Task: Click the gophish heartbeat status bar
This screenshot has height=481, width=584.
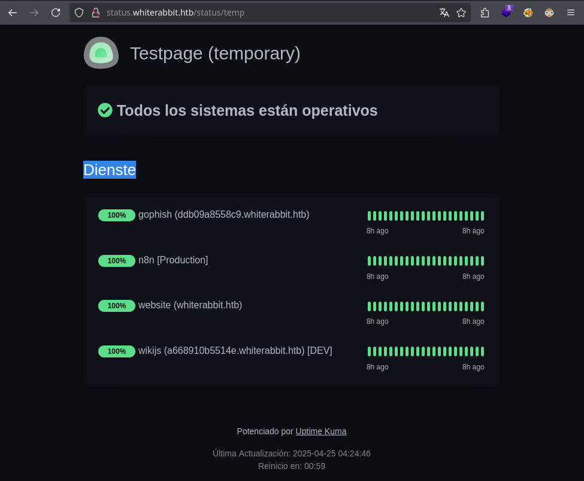Action: click(425, 216)
